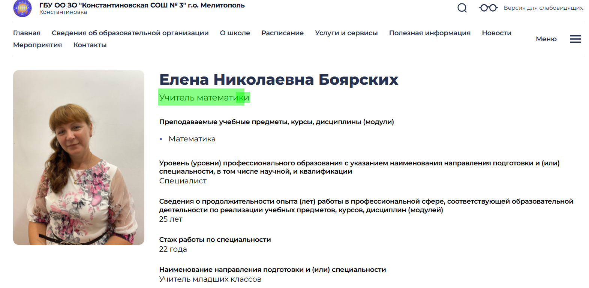This screenshot has height=288, width=589.
Task: Open Сведения об образовательной организации menu
Action: click(x=130, y=33)
